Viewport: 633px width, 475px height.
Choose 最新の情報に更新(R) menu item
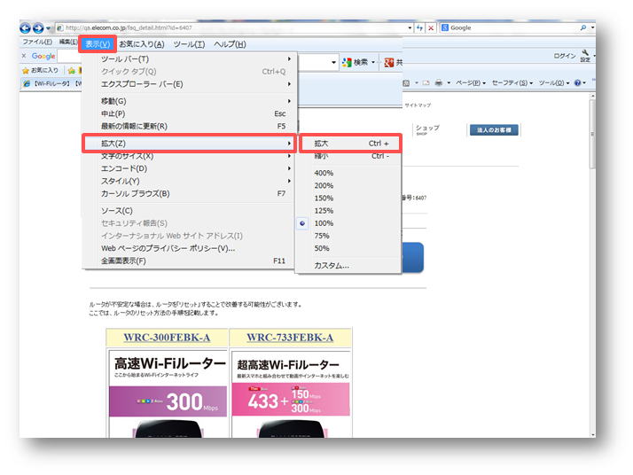click(189, 126)
